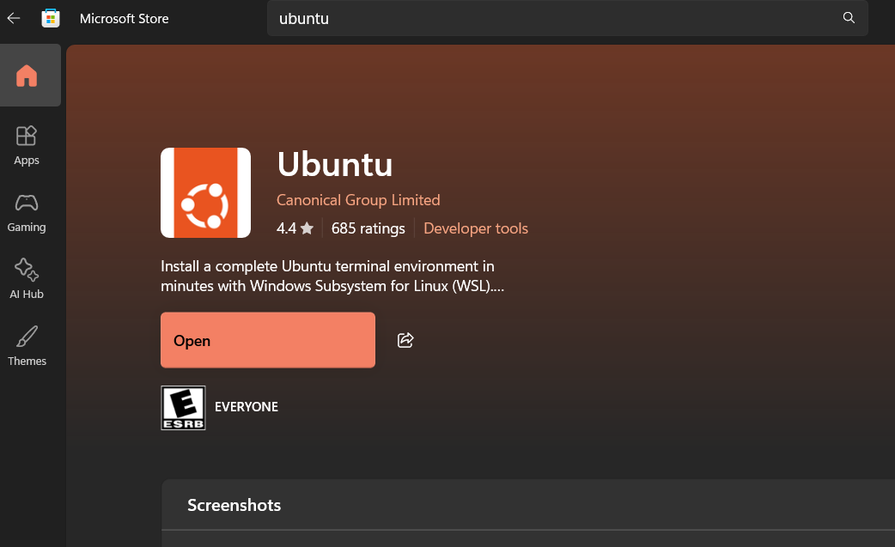The width and height of the screenshot is (895, 547).
Task: Click the Screenshots section header
Action: (x=234, y=505)
